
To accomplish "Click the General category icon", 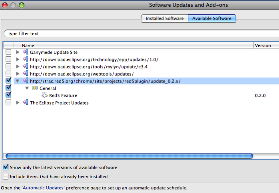I will tap(35, 88).
